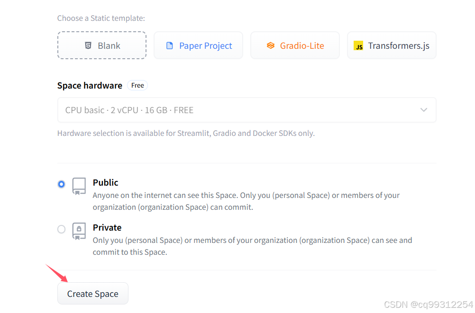This screenshot has height=313, width=475.
Task: Choose the Blank static template
Action: (102, 45)
